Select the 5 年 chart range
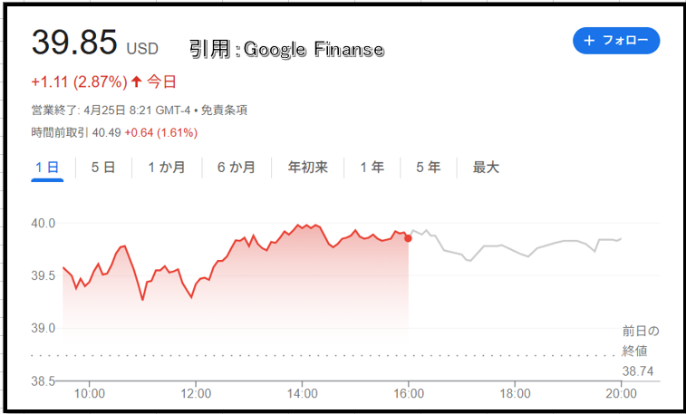 point(429,168)
